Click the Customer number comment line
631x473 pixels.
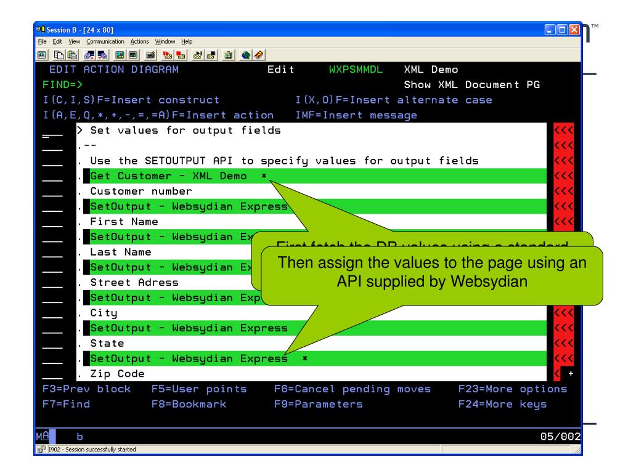tap(141, 192)
